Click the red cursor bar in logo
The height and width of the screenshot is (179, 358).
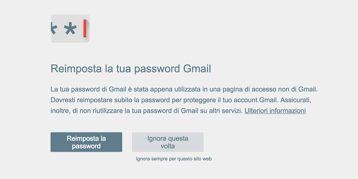(x=85, y=28)
